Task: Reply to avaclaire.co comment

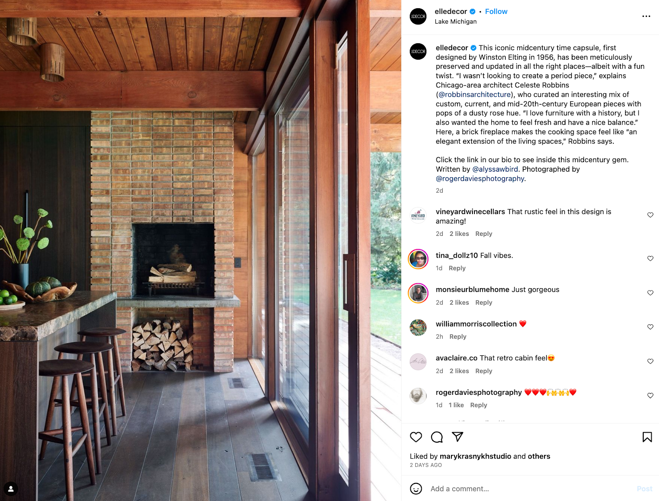Action: pyautogui.click(x=484, y=371)
